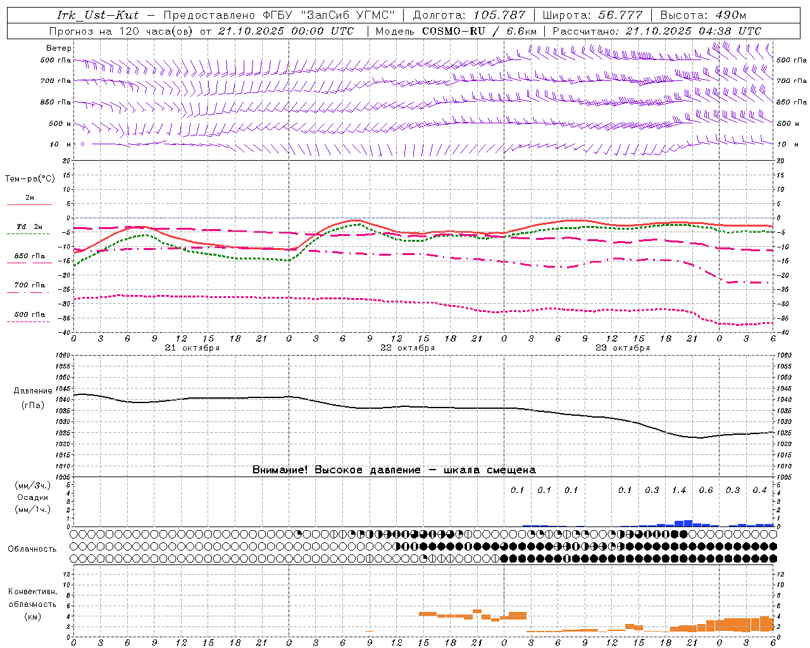Click the Td 2м legend entry

tap(29, 227)
